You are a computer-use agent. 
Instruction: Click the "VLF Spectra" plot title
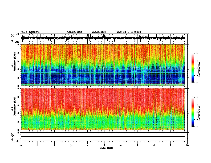[30, 32]
